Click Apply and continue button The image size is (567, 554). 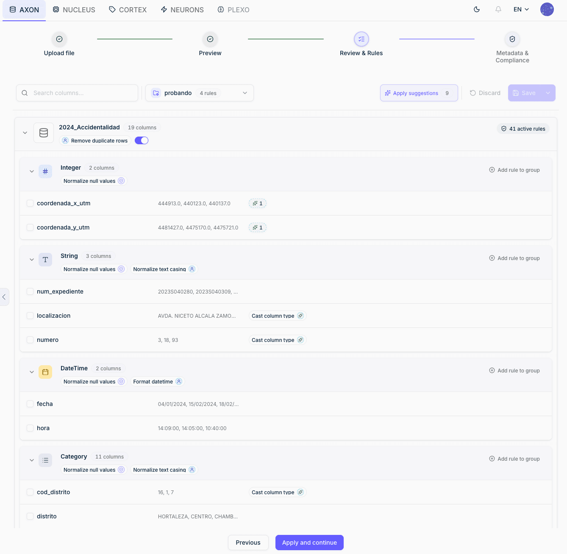309,543
